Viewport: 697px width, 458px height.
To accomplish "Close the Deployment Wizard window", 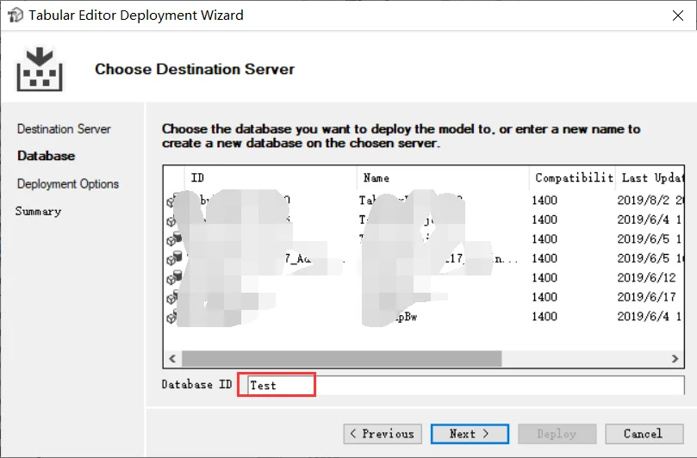I will tap(678, 15).
